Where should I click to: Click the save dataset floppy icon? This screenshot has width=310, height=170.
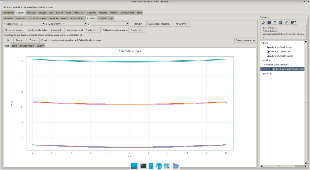click(269, 22)
